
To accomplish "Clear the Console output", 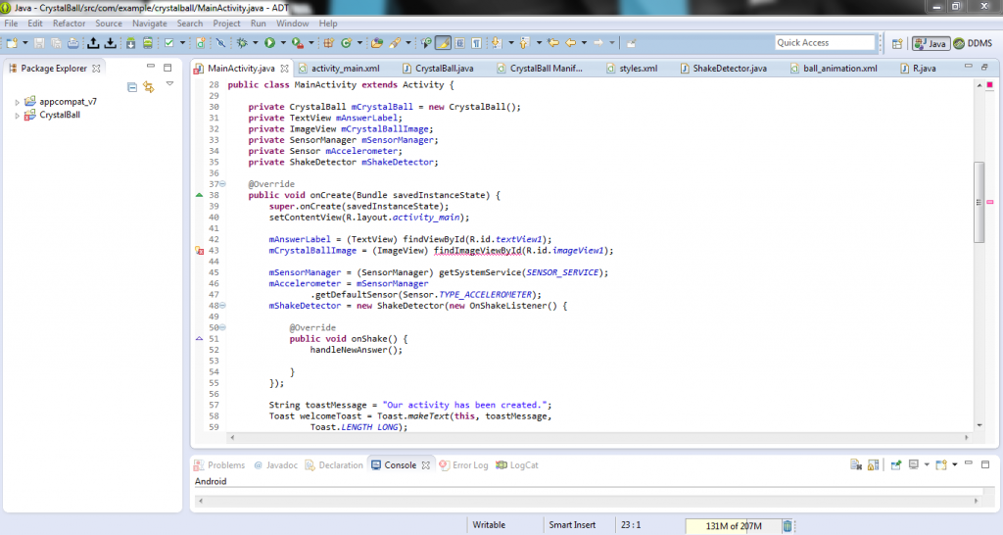I will (x=855, y=465).
